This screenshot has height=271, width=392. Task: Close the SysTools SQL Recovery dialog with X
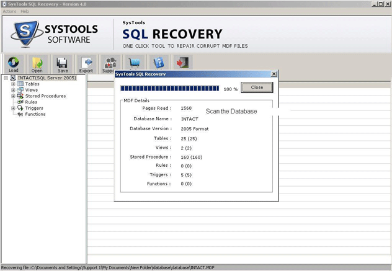click(x=274, y=74)
